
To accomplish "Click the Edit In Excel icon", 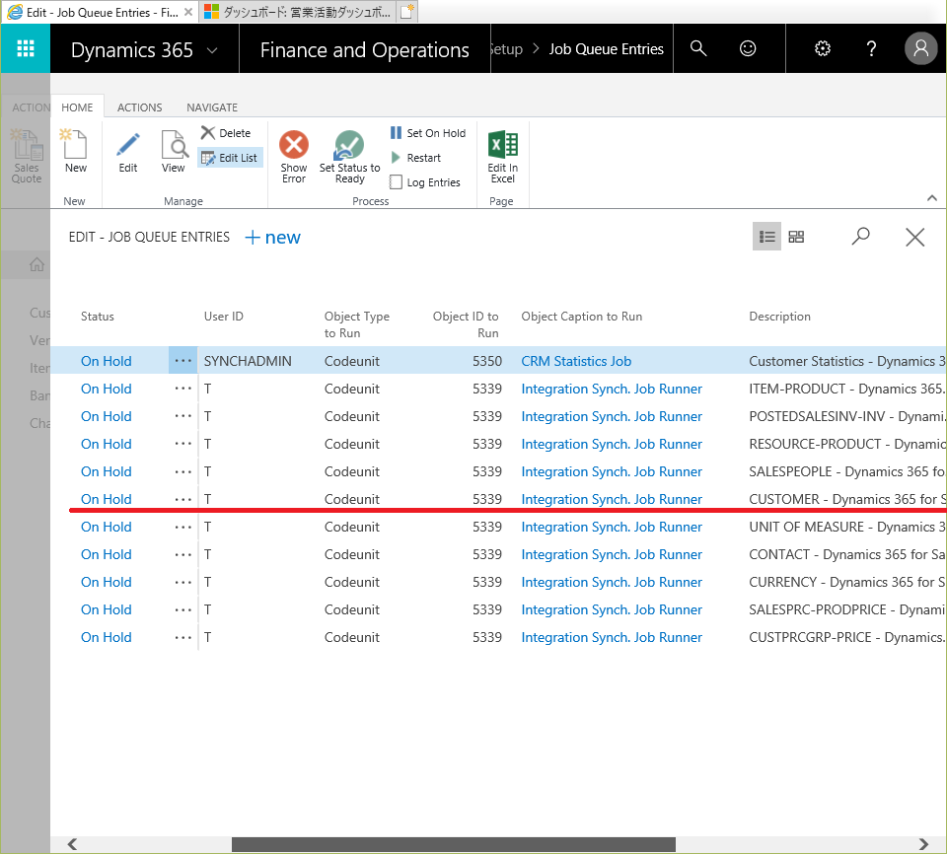I will (502, 144).
